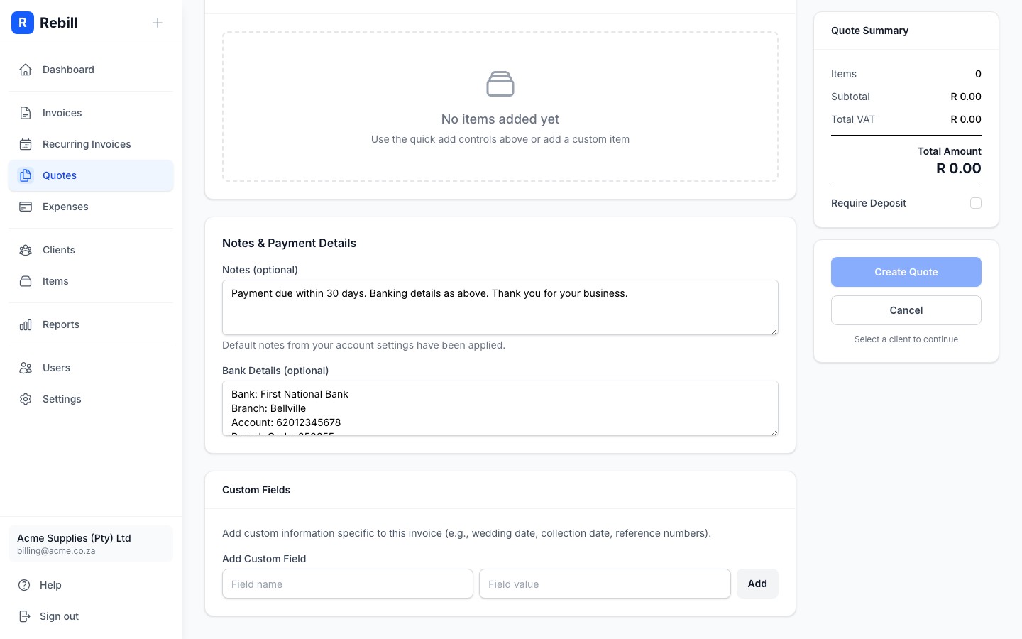Select the Invoices document icon
The width and height of the screenshot is (1022, 639).
pos(26,113)
